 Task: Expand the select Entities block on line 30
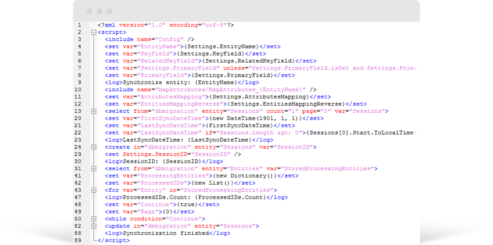93,169
